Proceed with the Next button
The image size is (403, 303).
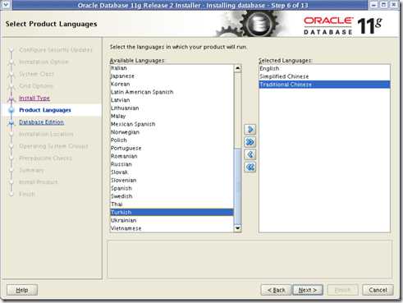coord(308,290)
